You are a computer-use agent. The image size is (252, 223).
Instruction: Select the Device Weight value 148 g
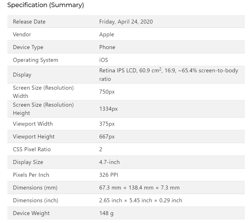pos(106,213)
